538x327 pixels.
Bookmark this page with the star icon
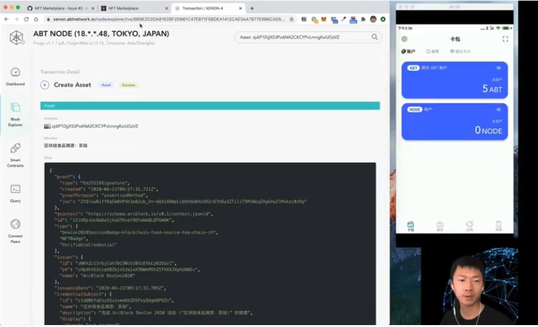[x=292, y=19]
